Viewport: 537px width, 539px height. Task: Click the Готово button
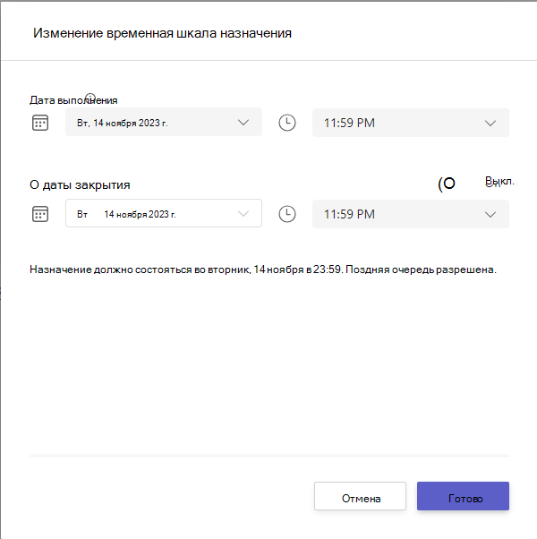point(463,496)
